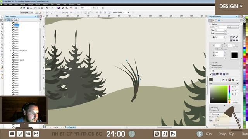The height and width of the screenshot is (139, 248).
Task: Select the Group of 2 Objects item
Action: (21, 51)
